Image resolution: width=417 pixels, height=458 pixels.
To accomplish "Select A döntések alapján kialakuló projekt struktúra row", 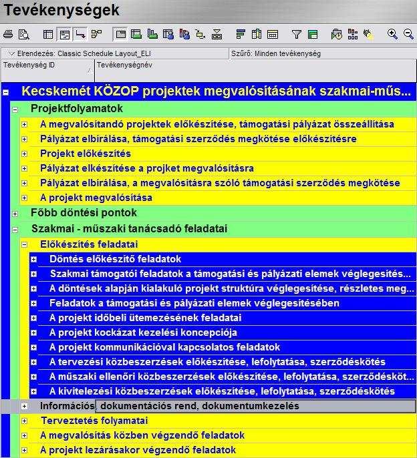I will coord(223,288).
